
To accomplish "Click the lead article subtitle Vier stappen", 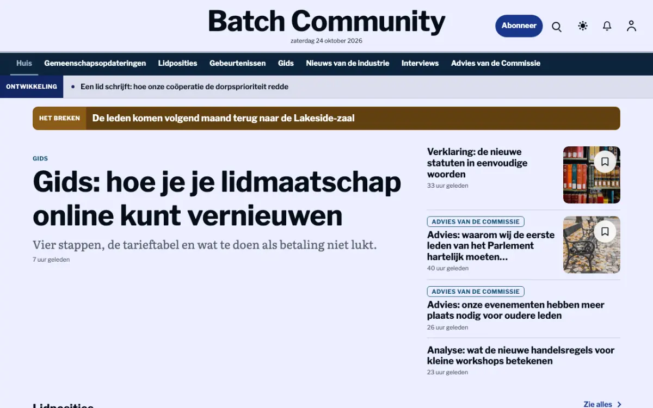I will click(x=205, y=245).
